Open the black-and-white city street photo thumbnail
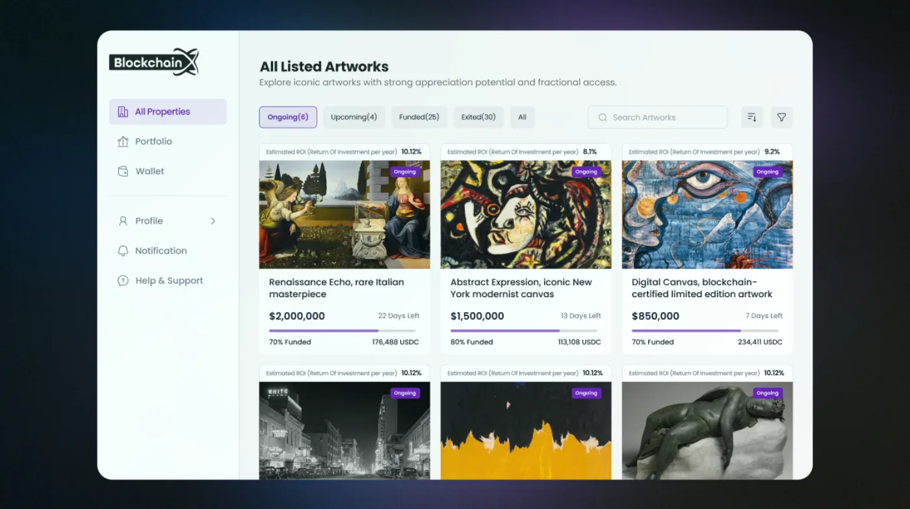 click(x=344, y=430)
